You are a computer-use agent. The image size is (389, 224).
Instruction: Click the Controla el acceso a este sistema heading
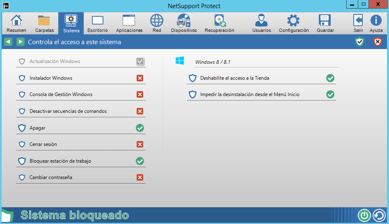[x=74, y=42]
